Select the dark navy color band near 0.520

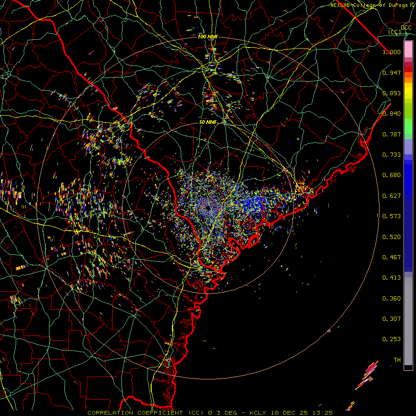408,236
